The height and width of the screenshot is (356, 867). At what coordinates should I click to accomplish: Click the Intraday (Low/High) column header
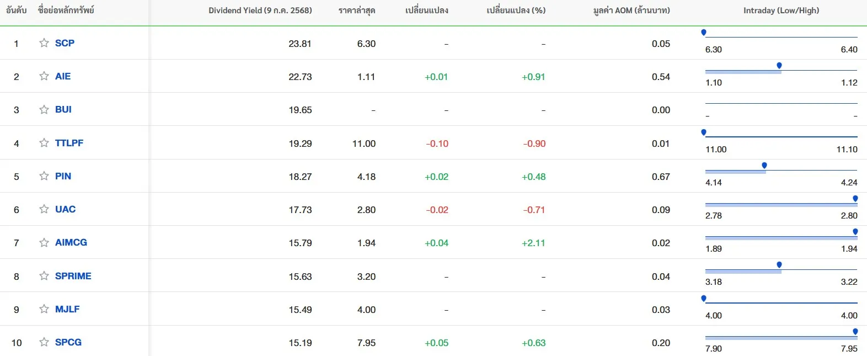click(782, 10)
